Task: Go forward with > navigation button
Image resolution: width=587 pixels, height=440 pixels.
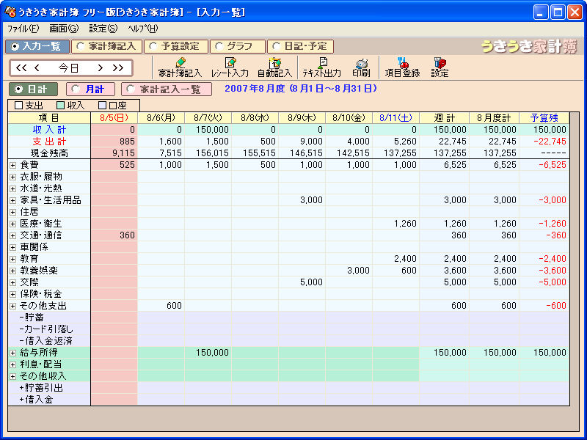Action: click(x=100, y=67)
